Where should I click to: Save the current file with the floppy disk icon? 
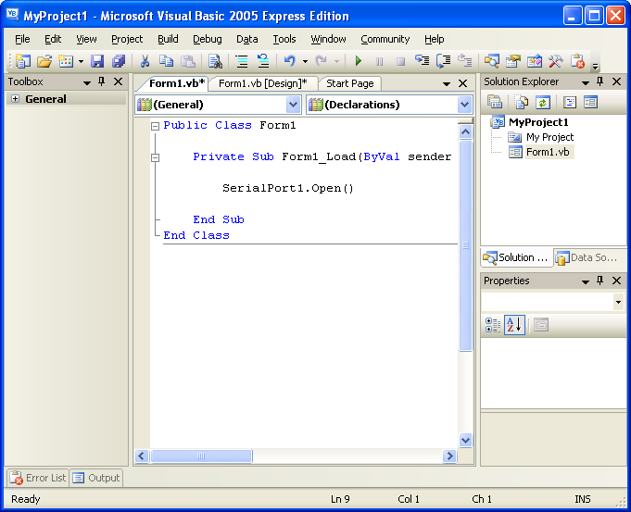click(97, 61)
